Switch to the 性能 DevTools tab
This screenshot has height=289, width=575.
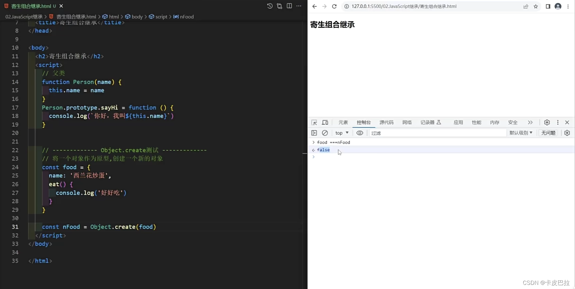[476, 123]
